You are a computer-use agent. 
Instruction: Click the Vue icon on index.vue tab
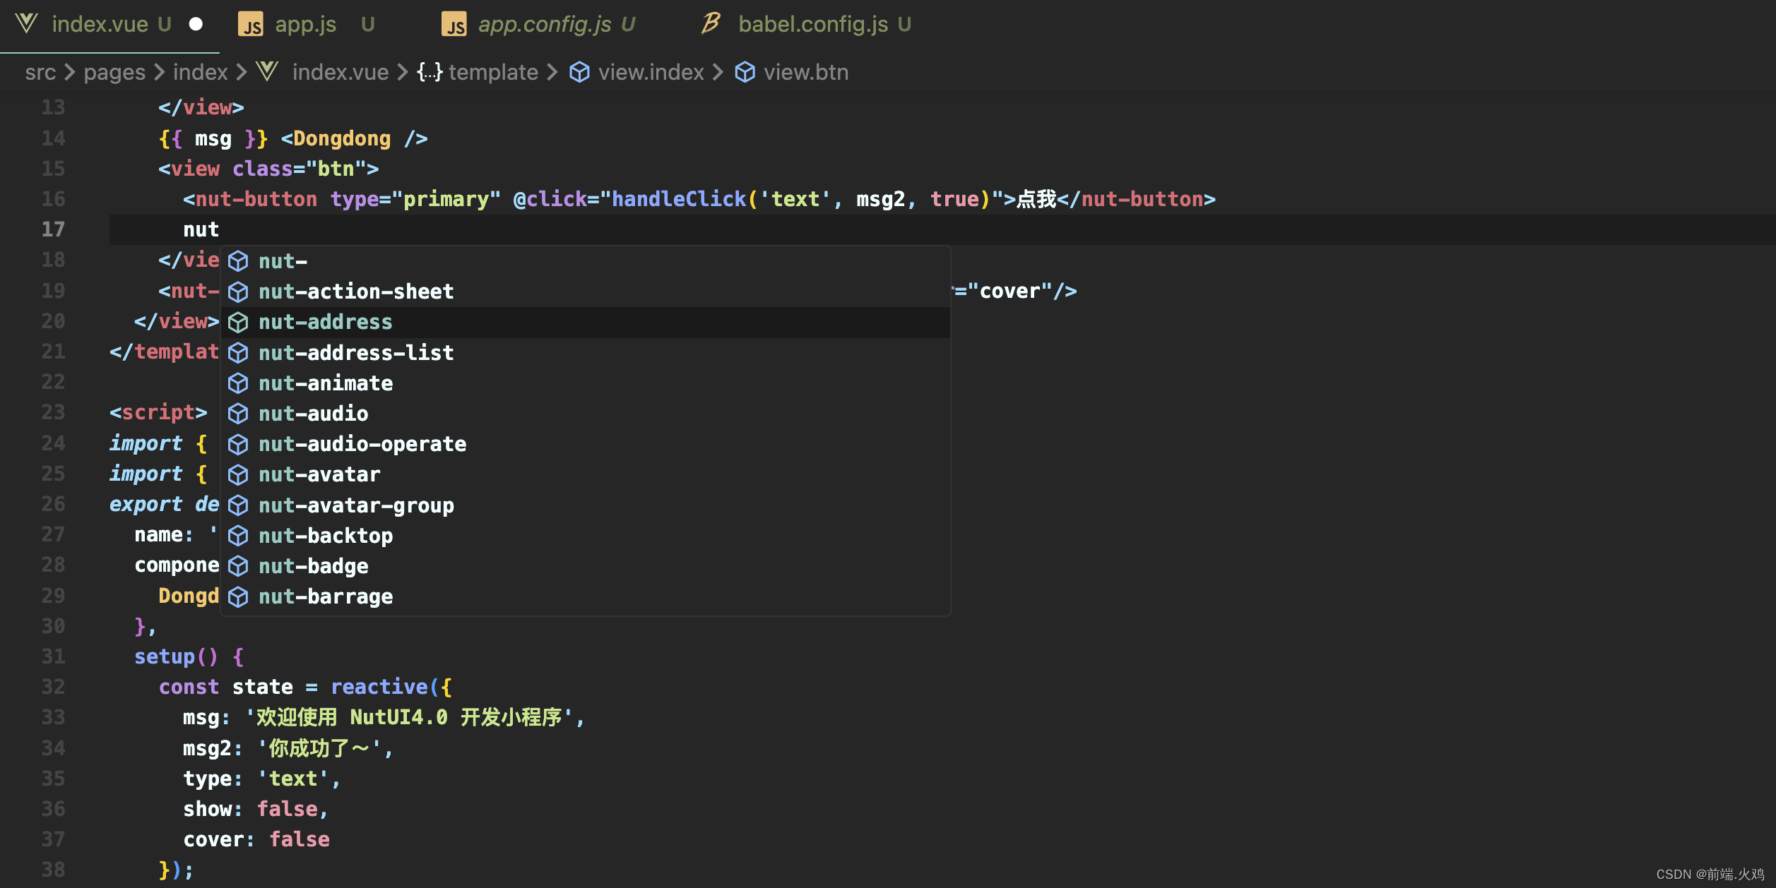tap(26, 24)
